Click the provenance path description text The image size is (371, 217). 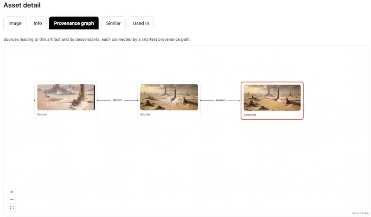(x=97, y=39)
